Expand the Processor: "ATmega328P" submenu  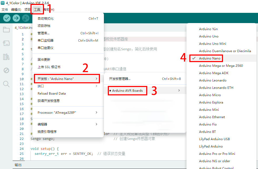tap(68, 112)
